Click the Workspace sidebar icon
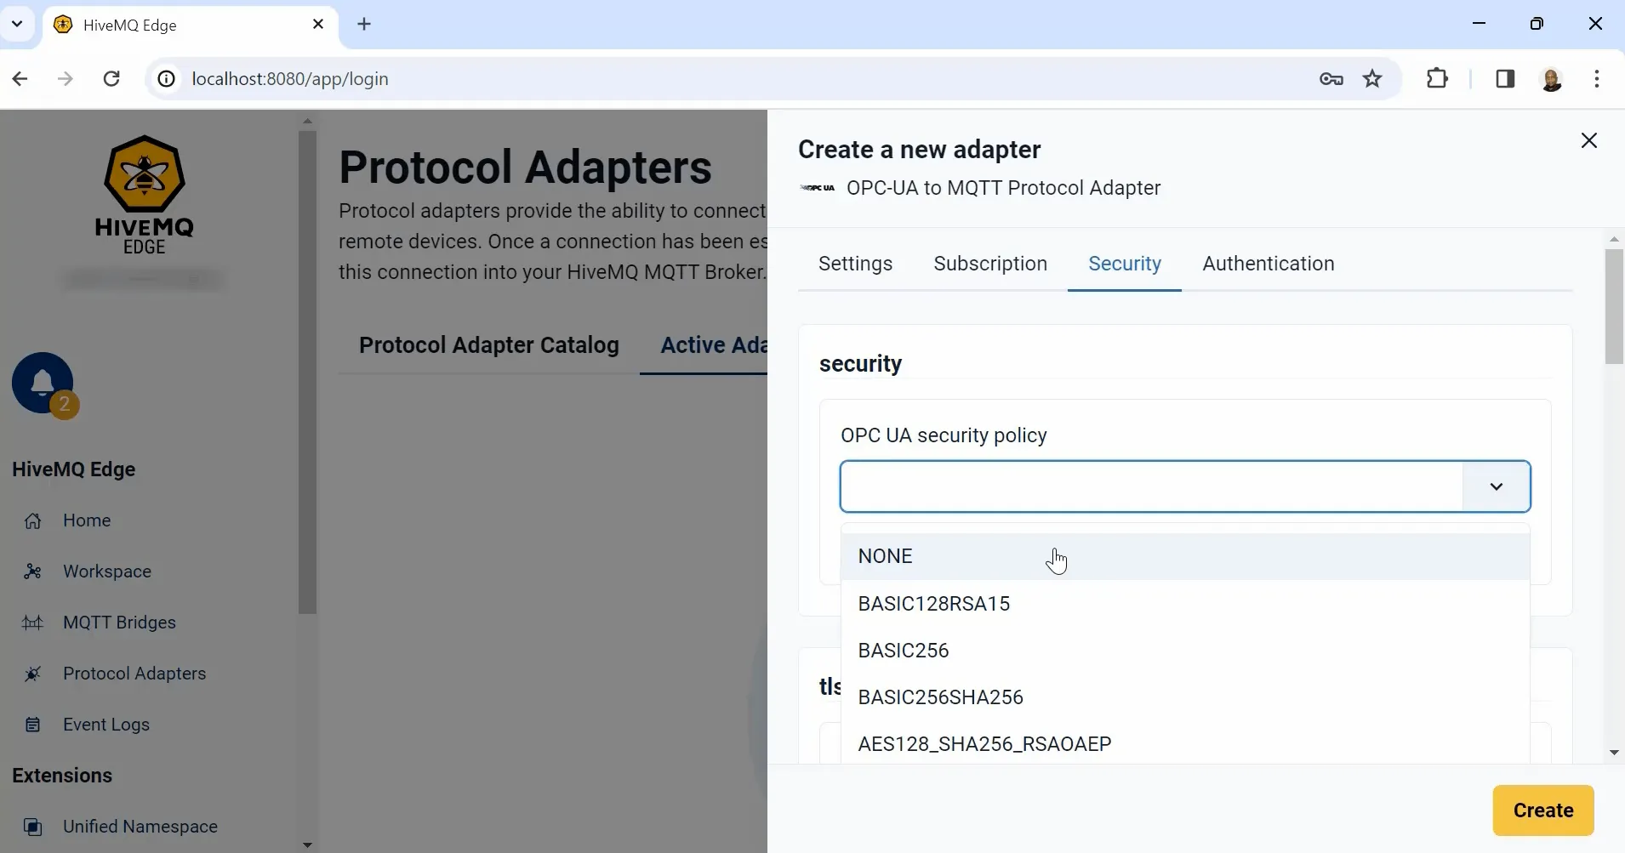This screenshot has width=1625, height=853. tap(32, 572)
